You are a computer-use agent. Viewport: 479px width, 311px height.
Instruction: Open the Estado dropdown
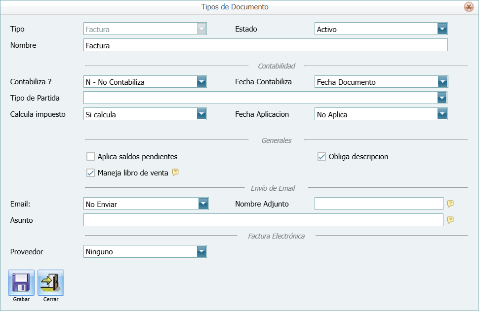point(442,29)
